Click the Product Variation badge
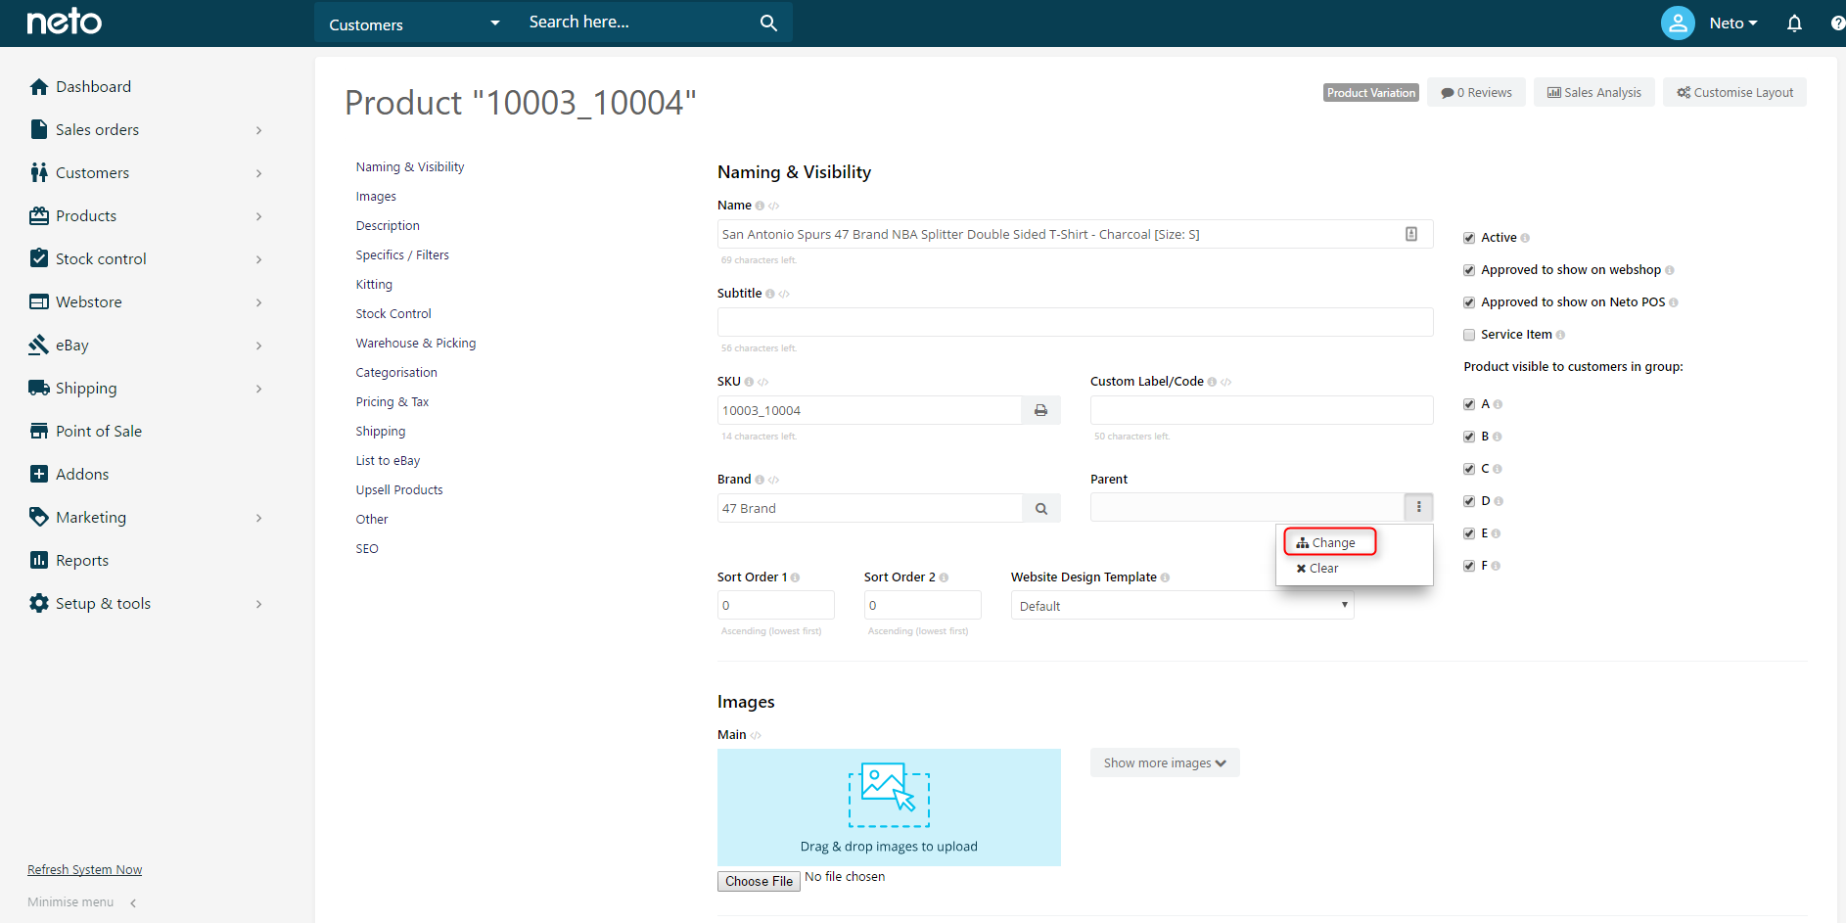Viewport: 1846px width, 923px height. pyautogui.click(x=1370, y=92)
